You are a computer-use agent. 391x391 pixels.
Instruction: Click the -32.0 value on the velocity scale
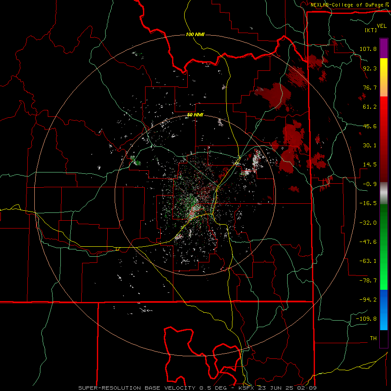pyautogui.click(x=368, y=223)
